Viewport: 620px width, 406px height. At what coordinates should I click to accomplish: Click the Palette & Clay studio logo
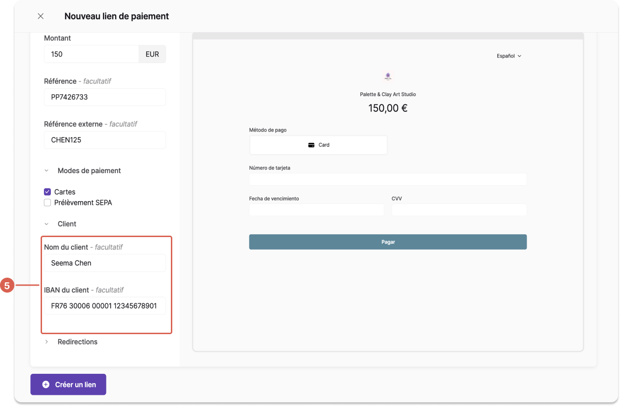tap(387, 76)
